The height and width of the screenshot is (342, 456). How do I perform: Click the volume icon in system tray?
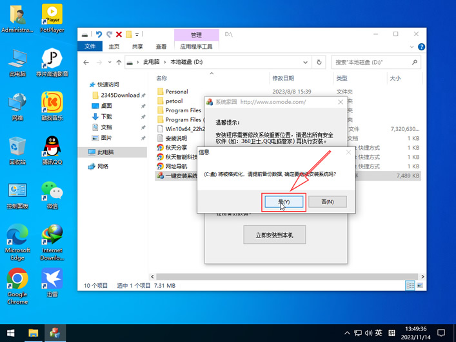(368, 333)
